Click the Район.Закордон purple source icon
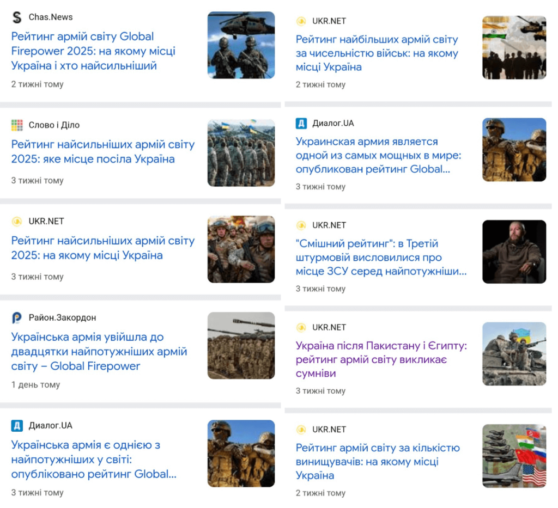The width and height of the screenshot is (558, 508). tap(16, 317)
